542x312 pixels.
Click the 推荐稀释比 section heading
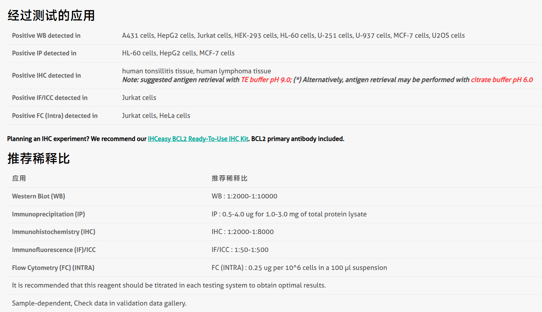(39, 159)
